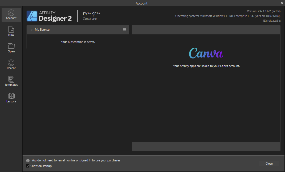
Task: Click the info icon beside purchases note
Action: coord(28,161)
